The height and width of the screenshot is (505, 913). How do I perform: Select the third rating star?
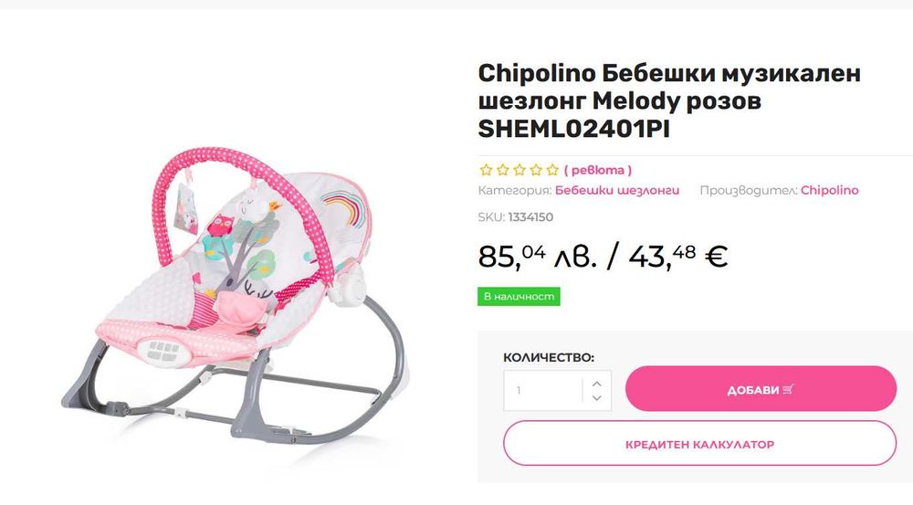coord(519,169)
